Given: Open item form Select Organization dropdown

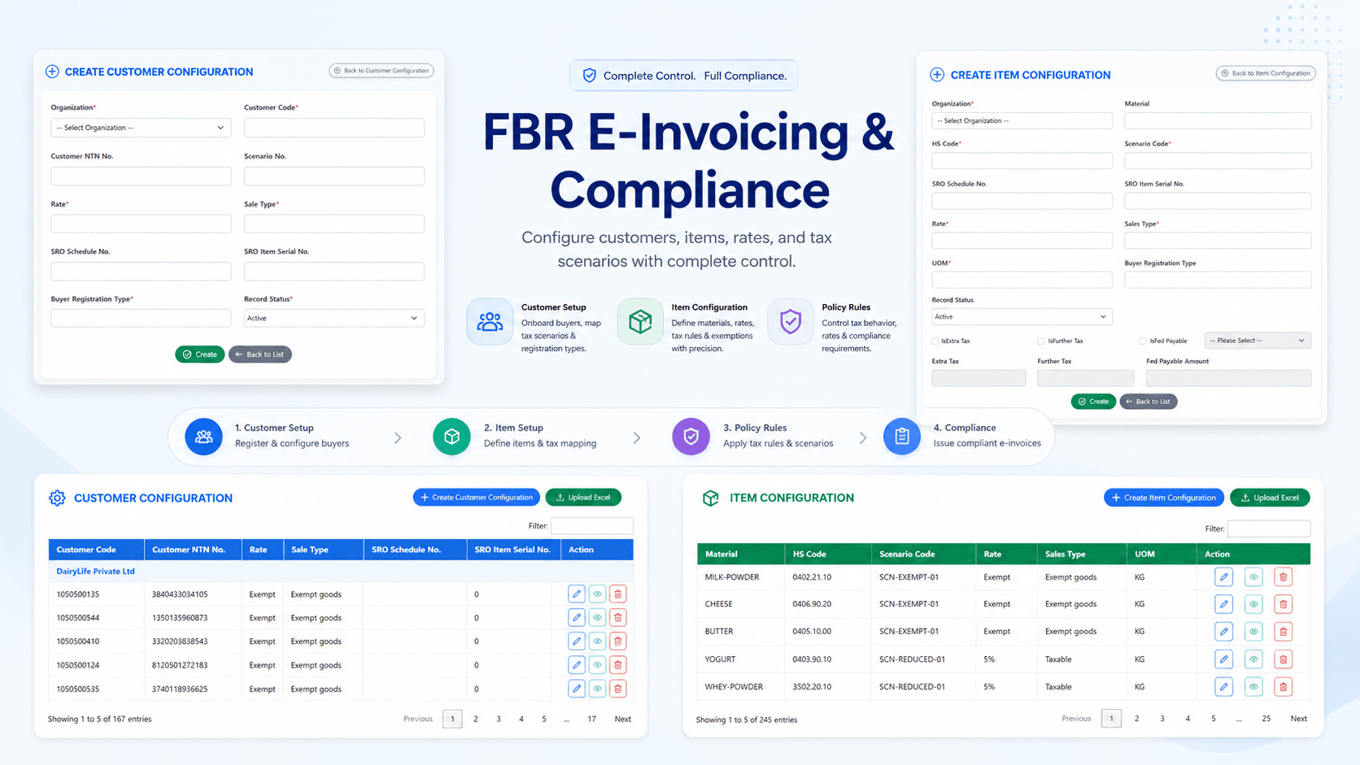Looking at the screenshot, I should coord(1022,121).
